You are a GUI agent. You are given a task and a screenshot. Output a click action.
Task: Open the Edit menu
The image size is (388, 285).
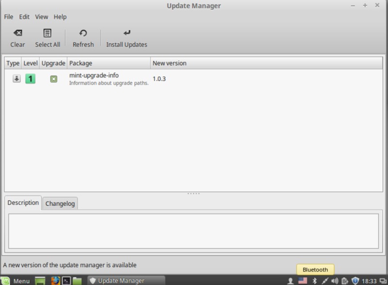[24, 17]
